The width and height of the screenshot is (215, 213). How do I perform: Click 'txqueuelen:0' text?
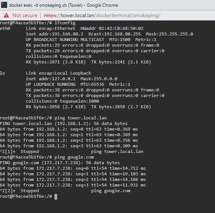pos(75,56)
